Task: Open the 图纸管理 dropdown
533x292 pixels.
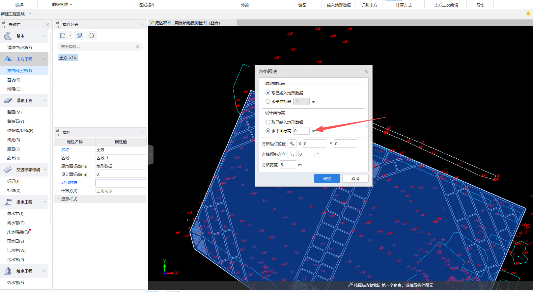Action: point(62,5)
